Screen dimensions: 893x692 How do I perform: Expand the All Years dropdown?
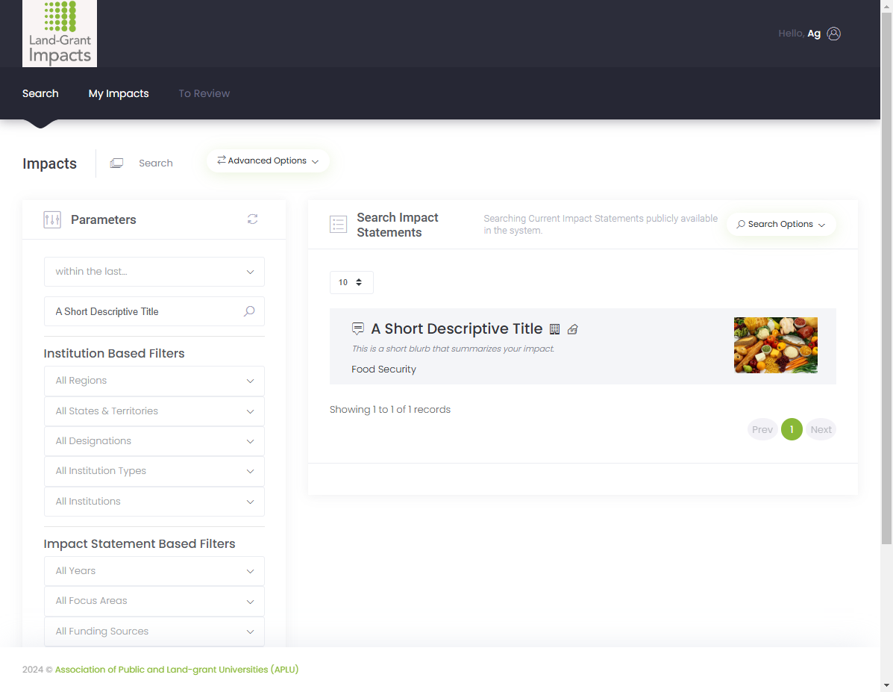tap(154, 571)
